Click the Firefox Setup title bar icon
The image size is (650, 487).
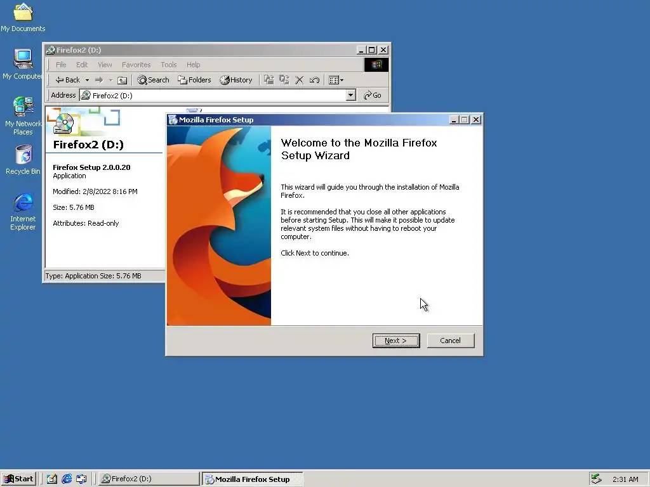pyautogui.click(x=173, y=120)
